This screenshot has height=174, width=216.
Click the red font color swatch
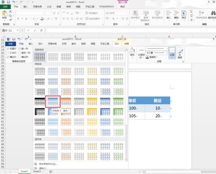click(x=42, y=19)
